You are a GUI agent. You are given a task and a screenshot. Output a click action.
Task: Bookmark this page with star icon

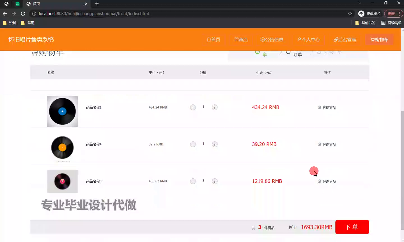[350, 13]
